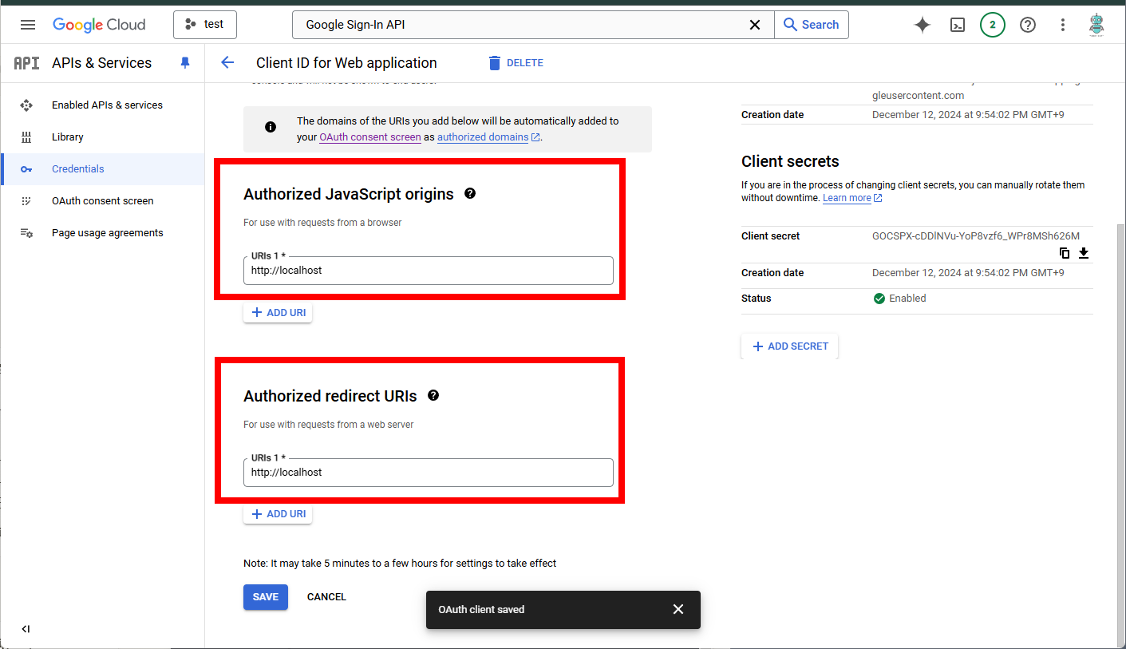This screenshot has width=1126, height=649.
Task: Open Gemini AI assistant sparkle icon
Action: point(923,25)
